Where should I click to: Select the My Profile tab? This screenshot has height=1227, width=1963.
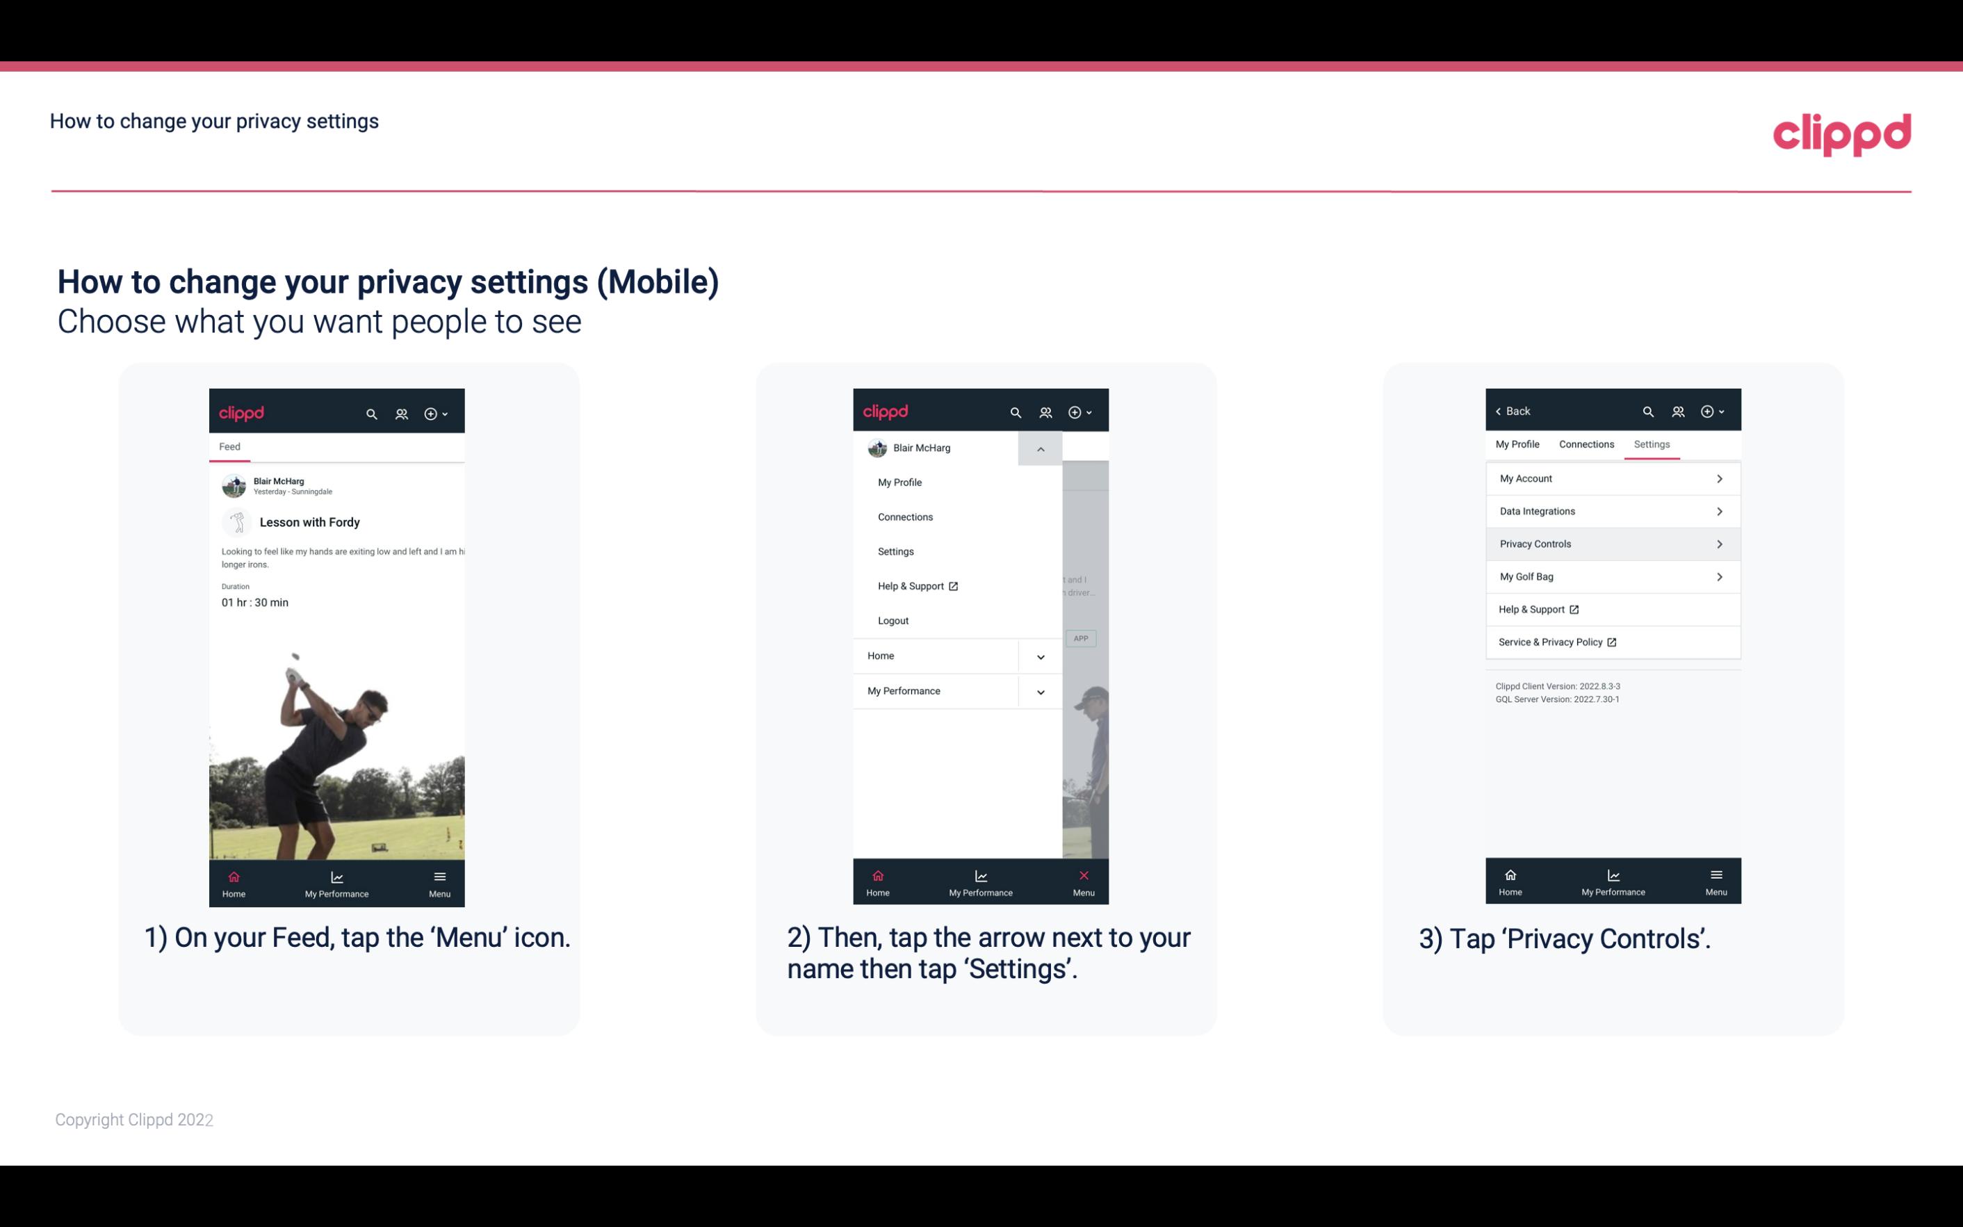[x=1518, y=444]
